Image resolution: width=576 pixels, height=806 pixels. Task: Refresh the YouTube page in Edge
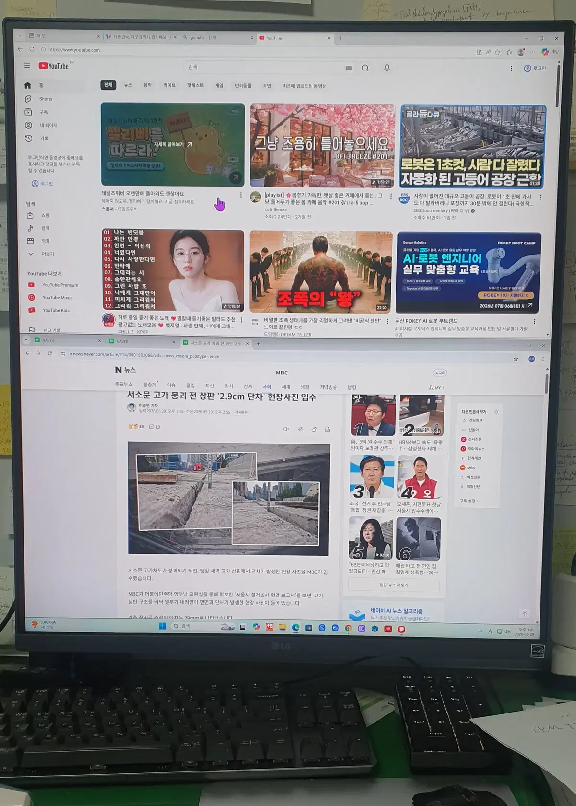pyautogui.click(x=32, y=49)
